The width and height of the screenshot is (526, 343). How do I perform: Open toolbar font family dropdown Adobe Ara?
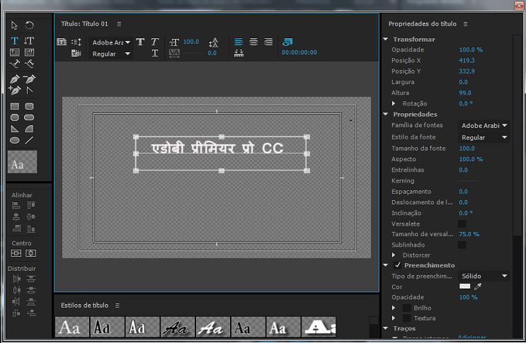(x=110, y=42)
